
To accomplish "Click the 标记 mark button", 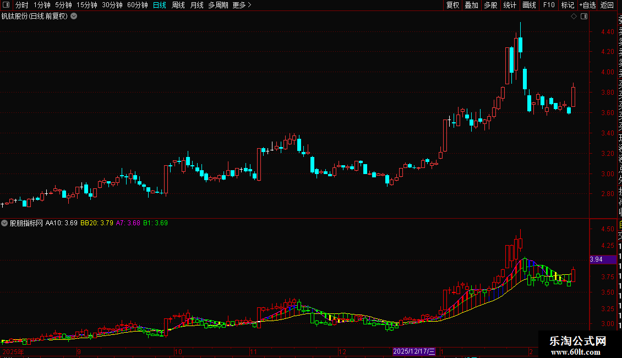I will click(568, 5).
